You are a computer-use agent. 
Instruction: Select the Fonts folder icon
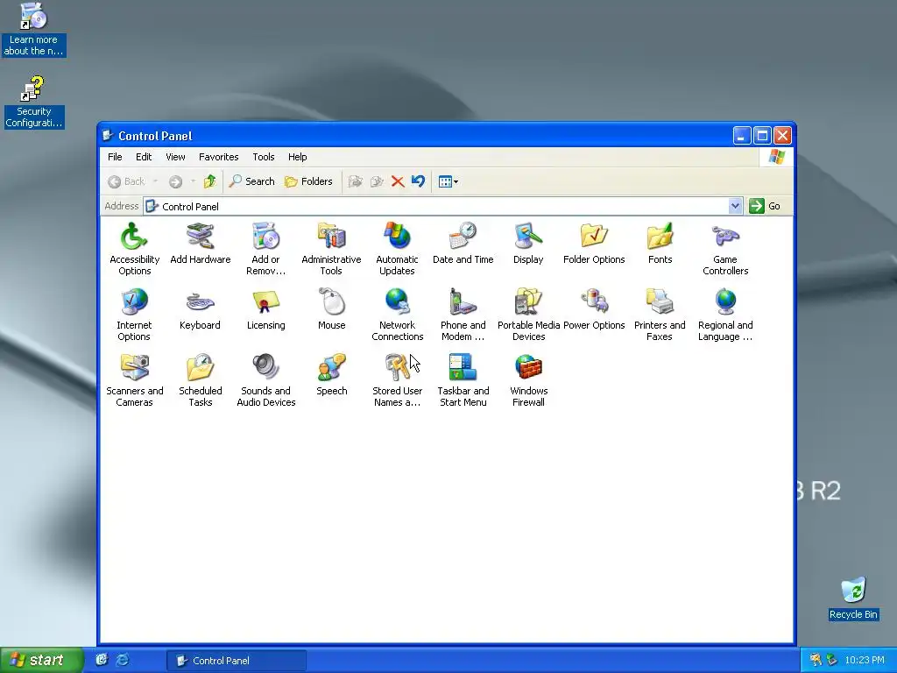coord(660,244)
